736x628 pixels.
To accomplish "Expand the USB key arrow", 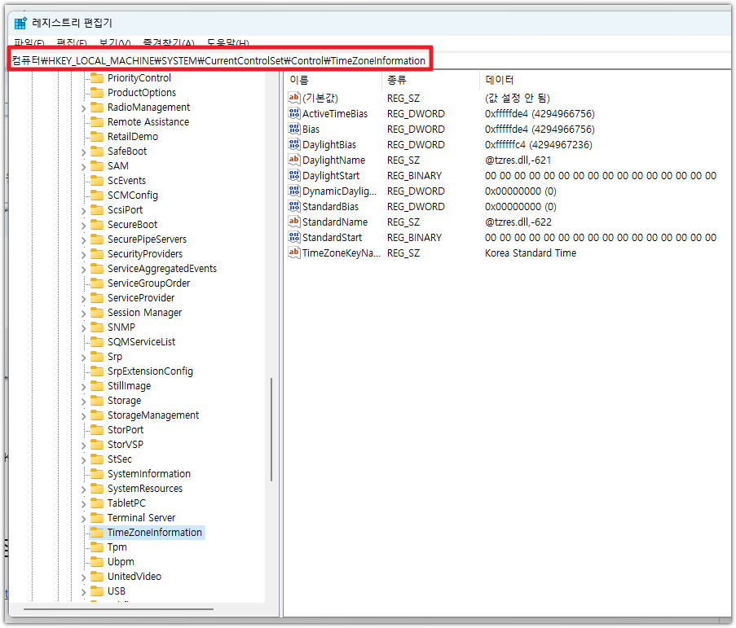I will 83,591.
